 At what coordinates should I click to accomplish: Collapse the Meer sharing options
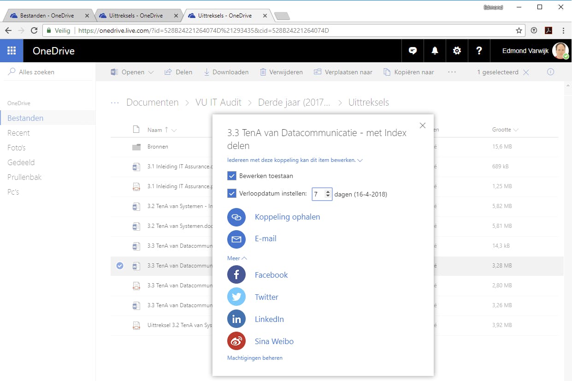(x=237, y=258)
